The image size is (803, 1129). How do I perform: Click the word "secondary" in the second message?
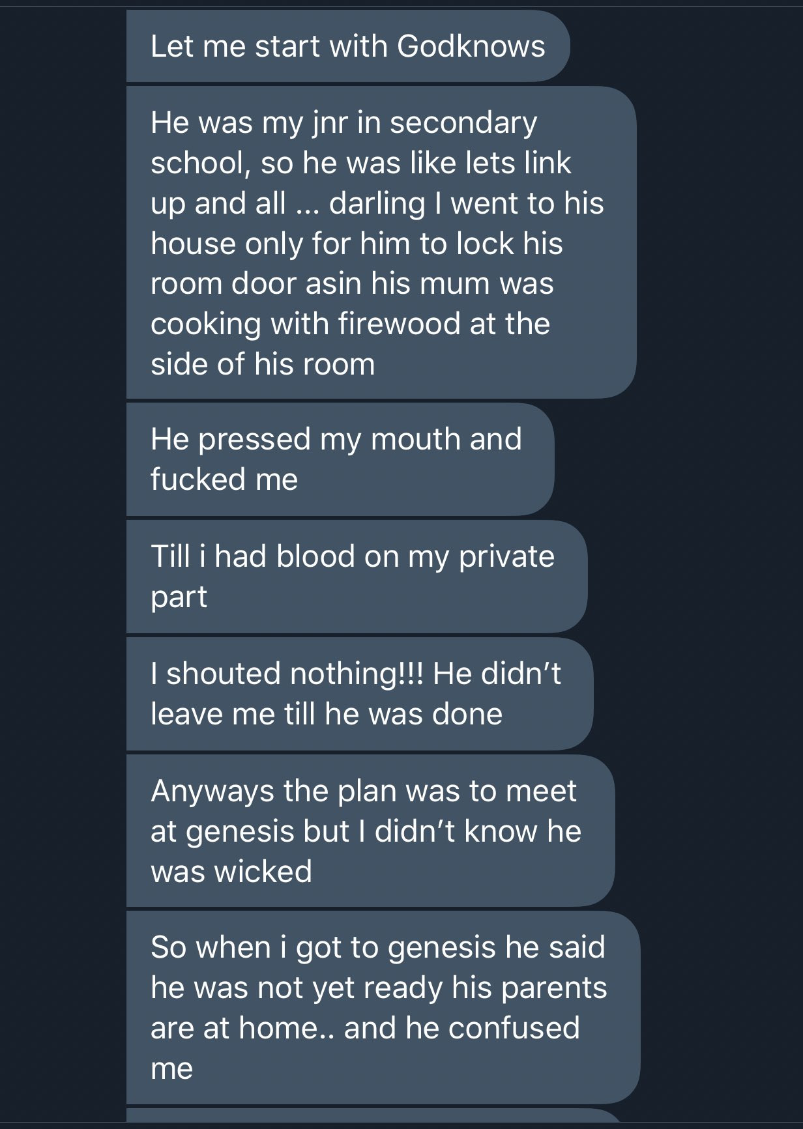pyautogui.click(x=463, y=122)
